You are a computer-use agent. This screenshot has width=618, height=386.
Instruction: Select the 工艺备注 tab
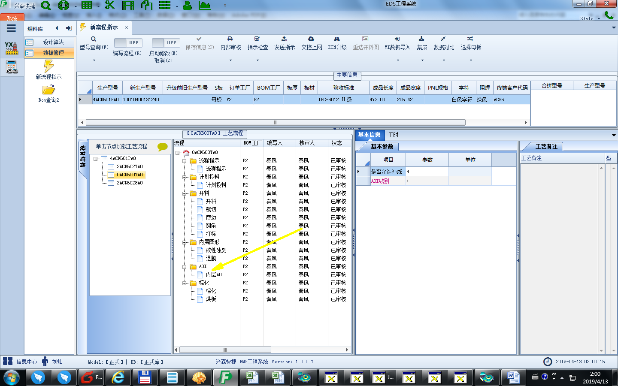[546, 146]
